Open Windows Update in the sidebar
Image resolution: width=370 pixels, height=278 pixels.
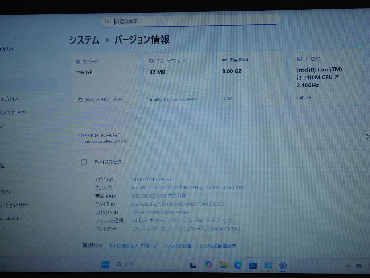click(x=10, y=219)
